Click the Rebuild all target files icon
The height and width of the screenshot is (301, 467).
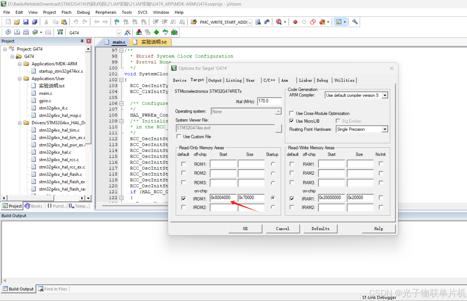coord(26,32)
